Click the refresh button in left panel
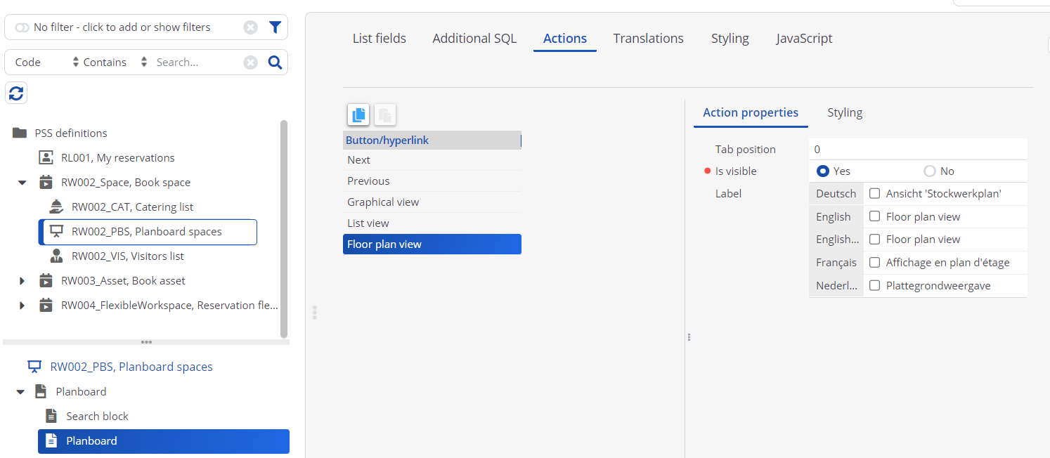The image size is (1050, 458). point(16,93)
